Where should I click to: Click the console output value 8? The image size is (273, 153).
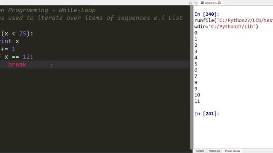[196, 82]
